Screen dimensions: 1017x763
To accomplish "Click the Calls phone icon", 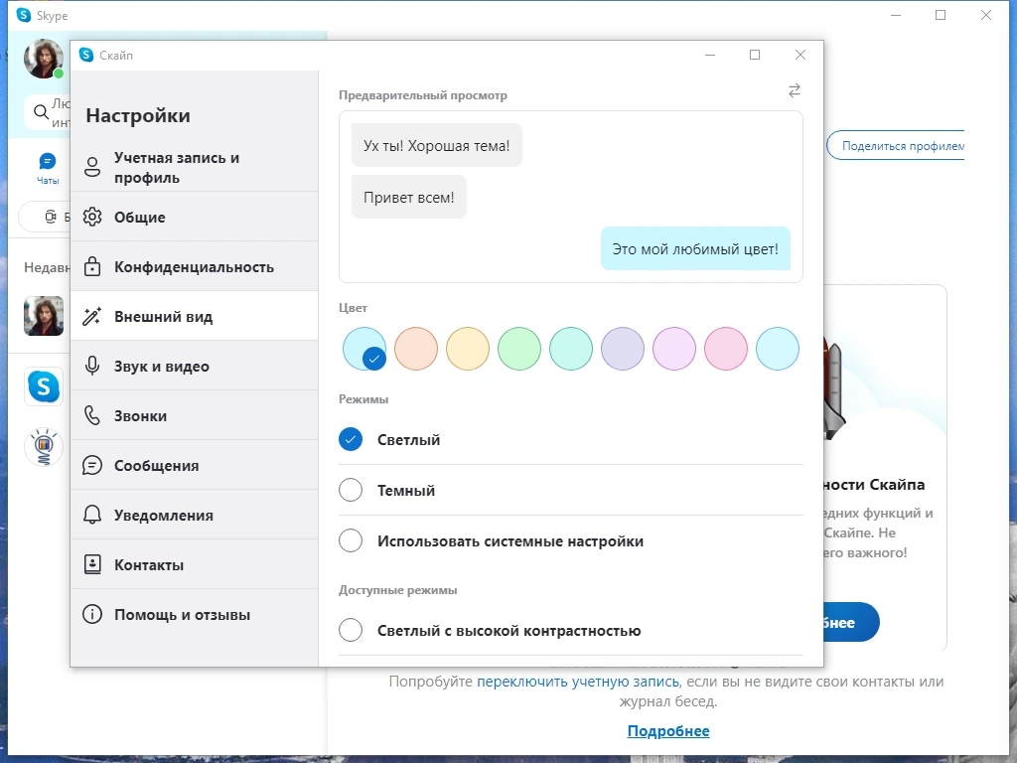I will pos(92,416).
